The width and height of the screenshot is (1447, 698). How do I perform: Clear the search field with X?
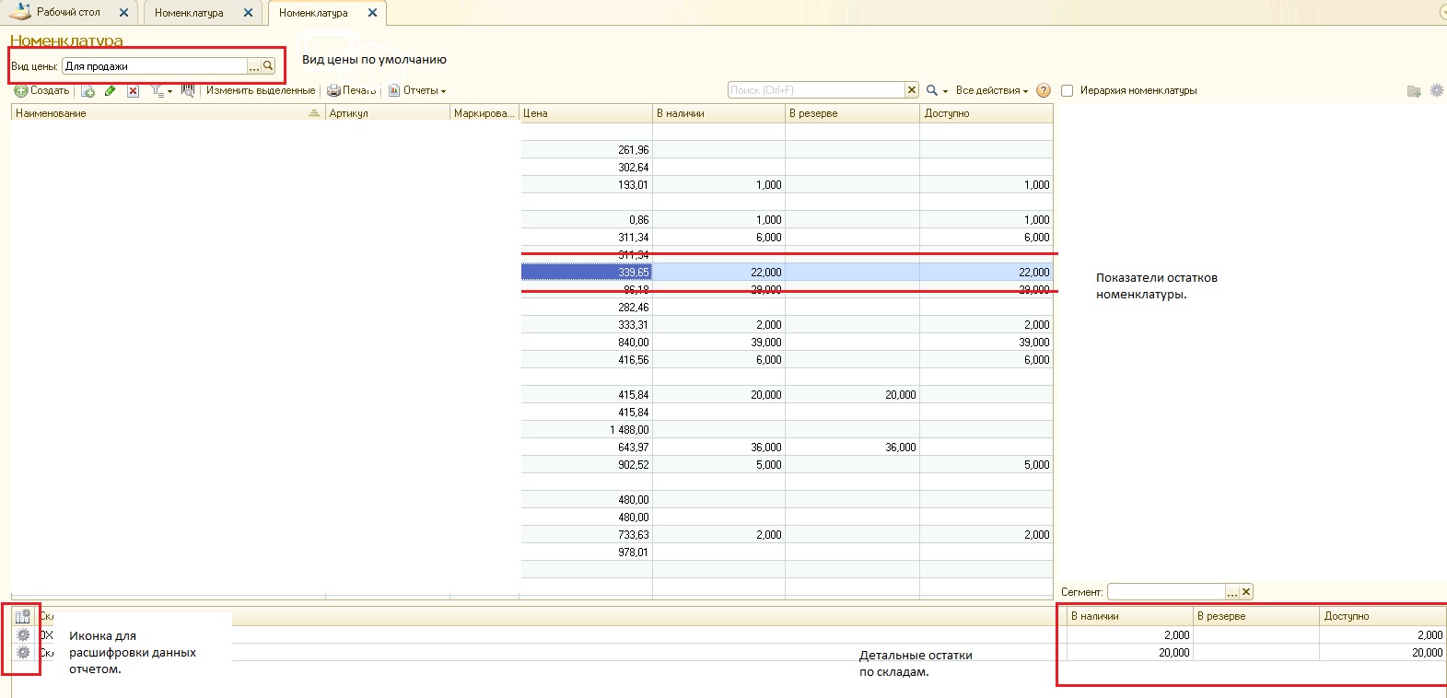[912, 90]
